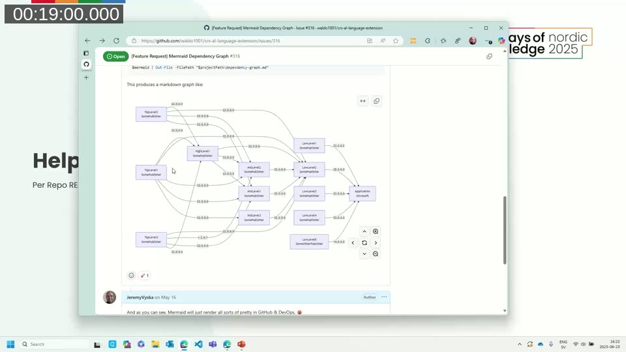Open PowerPoint from the taskbar
This screenshot has width=626, height=352.
coord(241,344)
